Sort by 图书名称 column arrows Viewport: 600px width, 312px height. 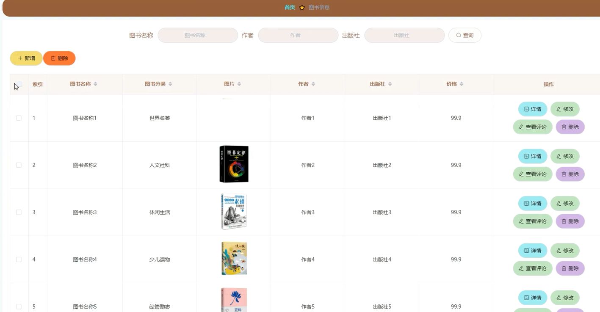coord(96,84)
